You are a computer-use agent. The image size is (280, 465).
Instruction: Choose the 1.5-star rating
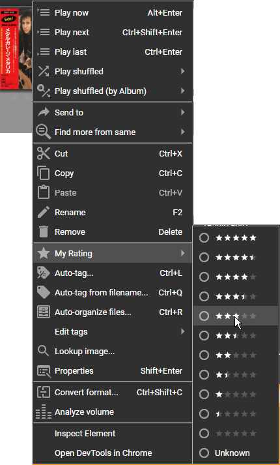tap(236, 375)
